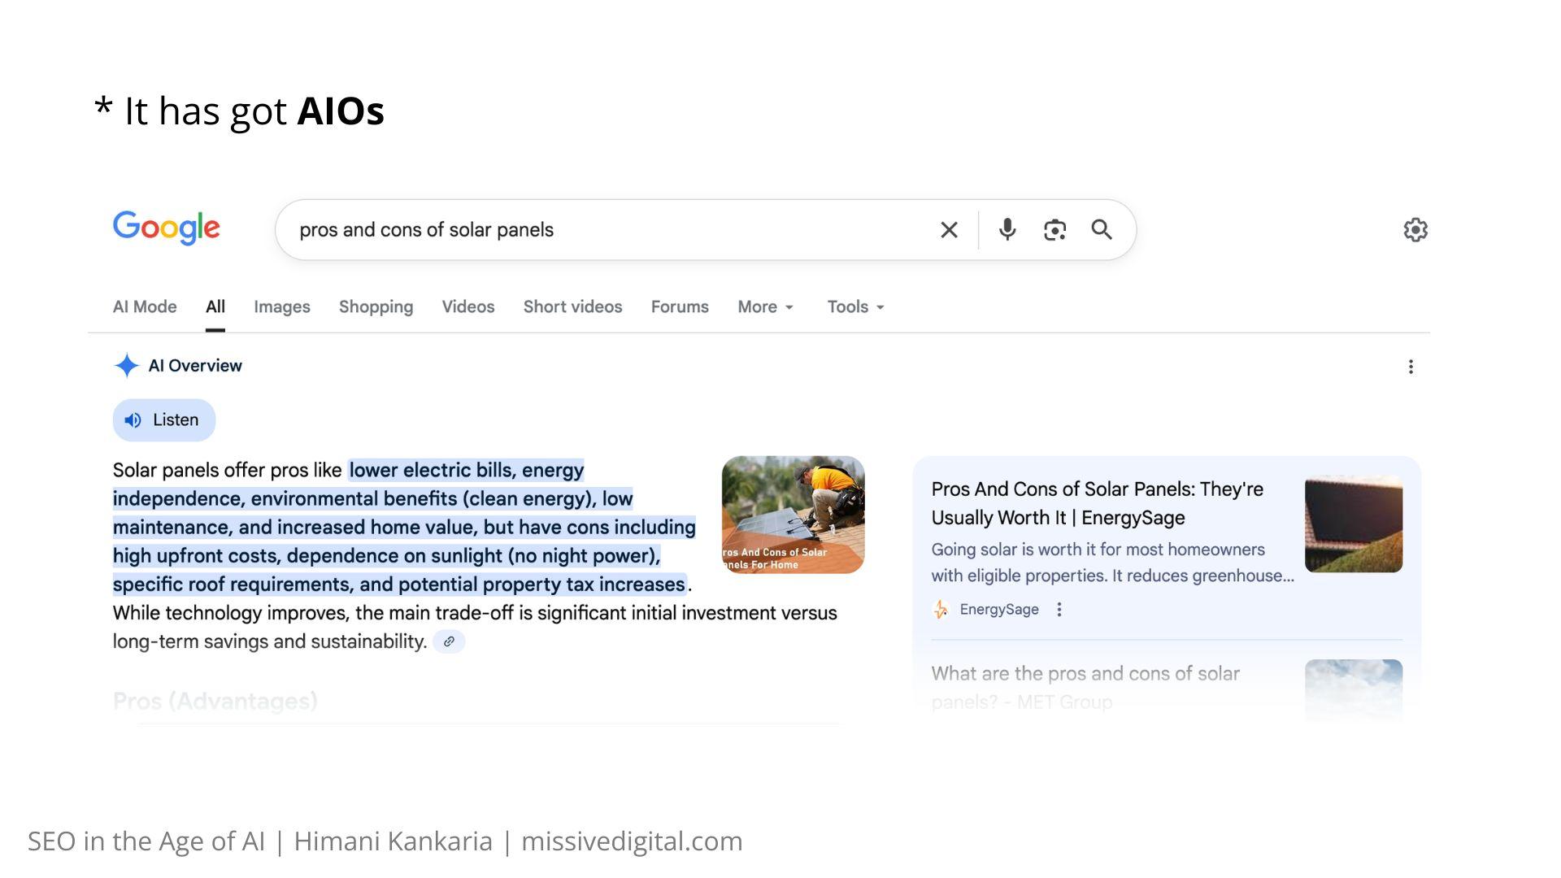This screenshot has width=1561, height=878.
Task: Expand the More dropdown
Action: click(x=765, y=307)
